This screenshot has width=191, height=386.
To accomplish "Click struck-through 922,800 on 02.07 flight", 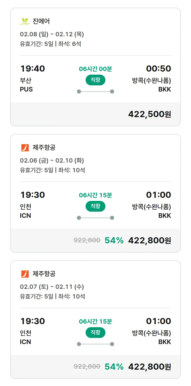I will 87,367.
